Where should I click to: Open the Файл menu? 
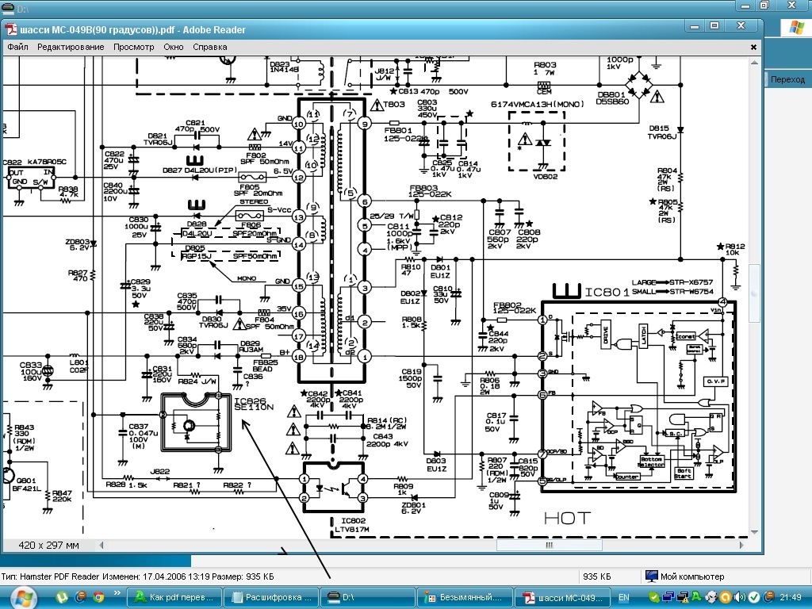[x=17, y=47]
